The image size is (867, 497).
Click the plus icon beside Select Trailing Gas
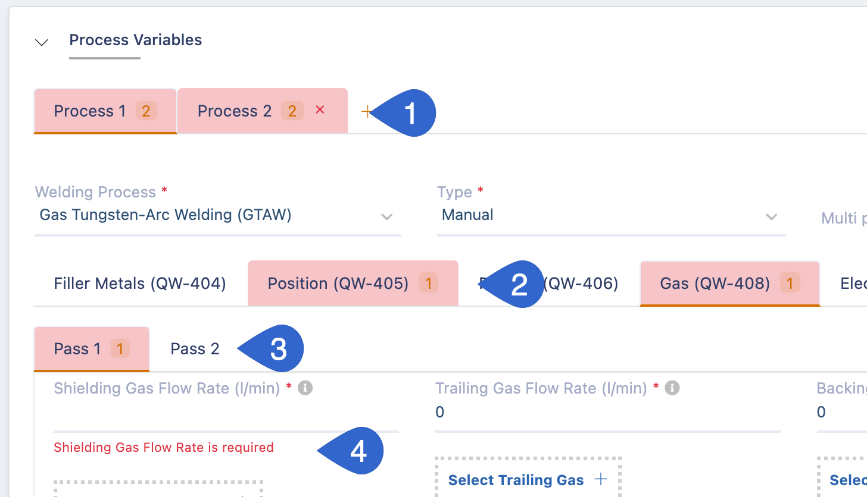coord(601,479)
